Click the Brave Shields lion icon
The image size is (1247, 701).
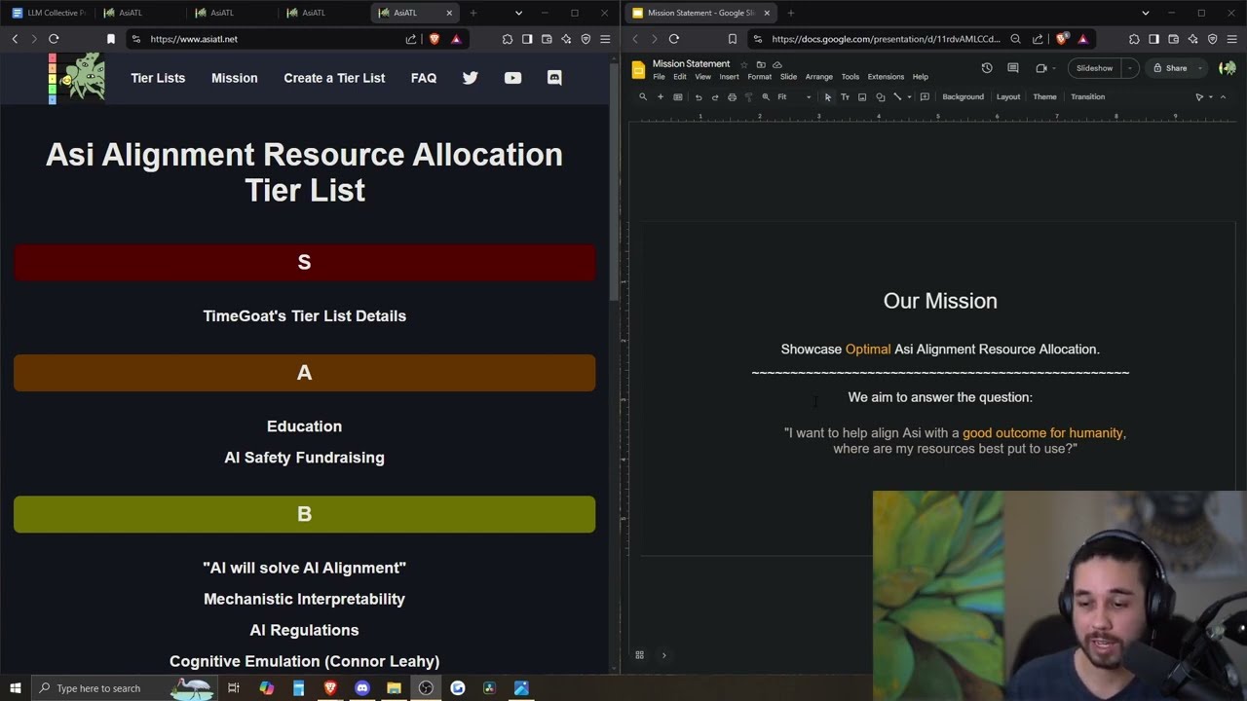pyautogui.click(x=435, y=39)
